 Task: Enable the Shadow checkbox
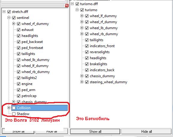point(14,114)
